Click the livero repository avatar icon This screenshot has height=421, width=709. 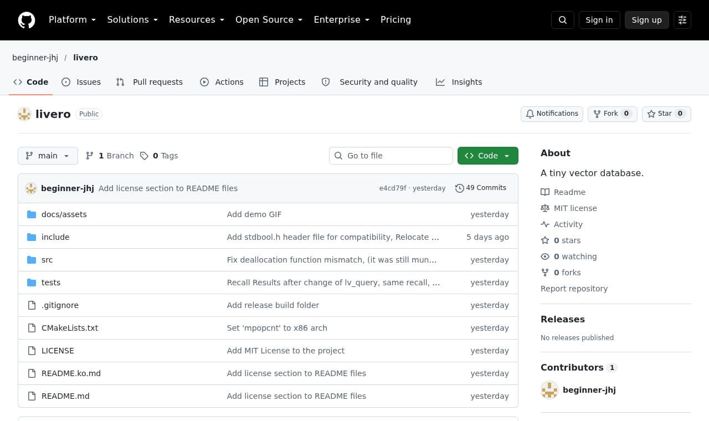24,114
